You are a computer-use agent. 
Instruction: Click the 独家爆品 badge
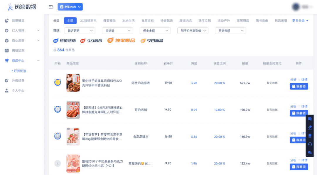pos(121,41)
